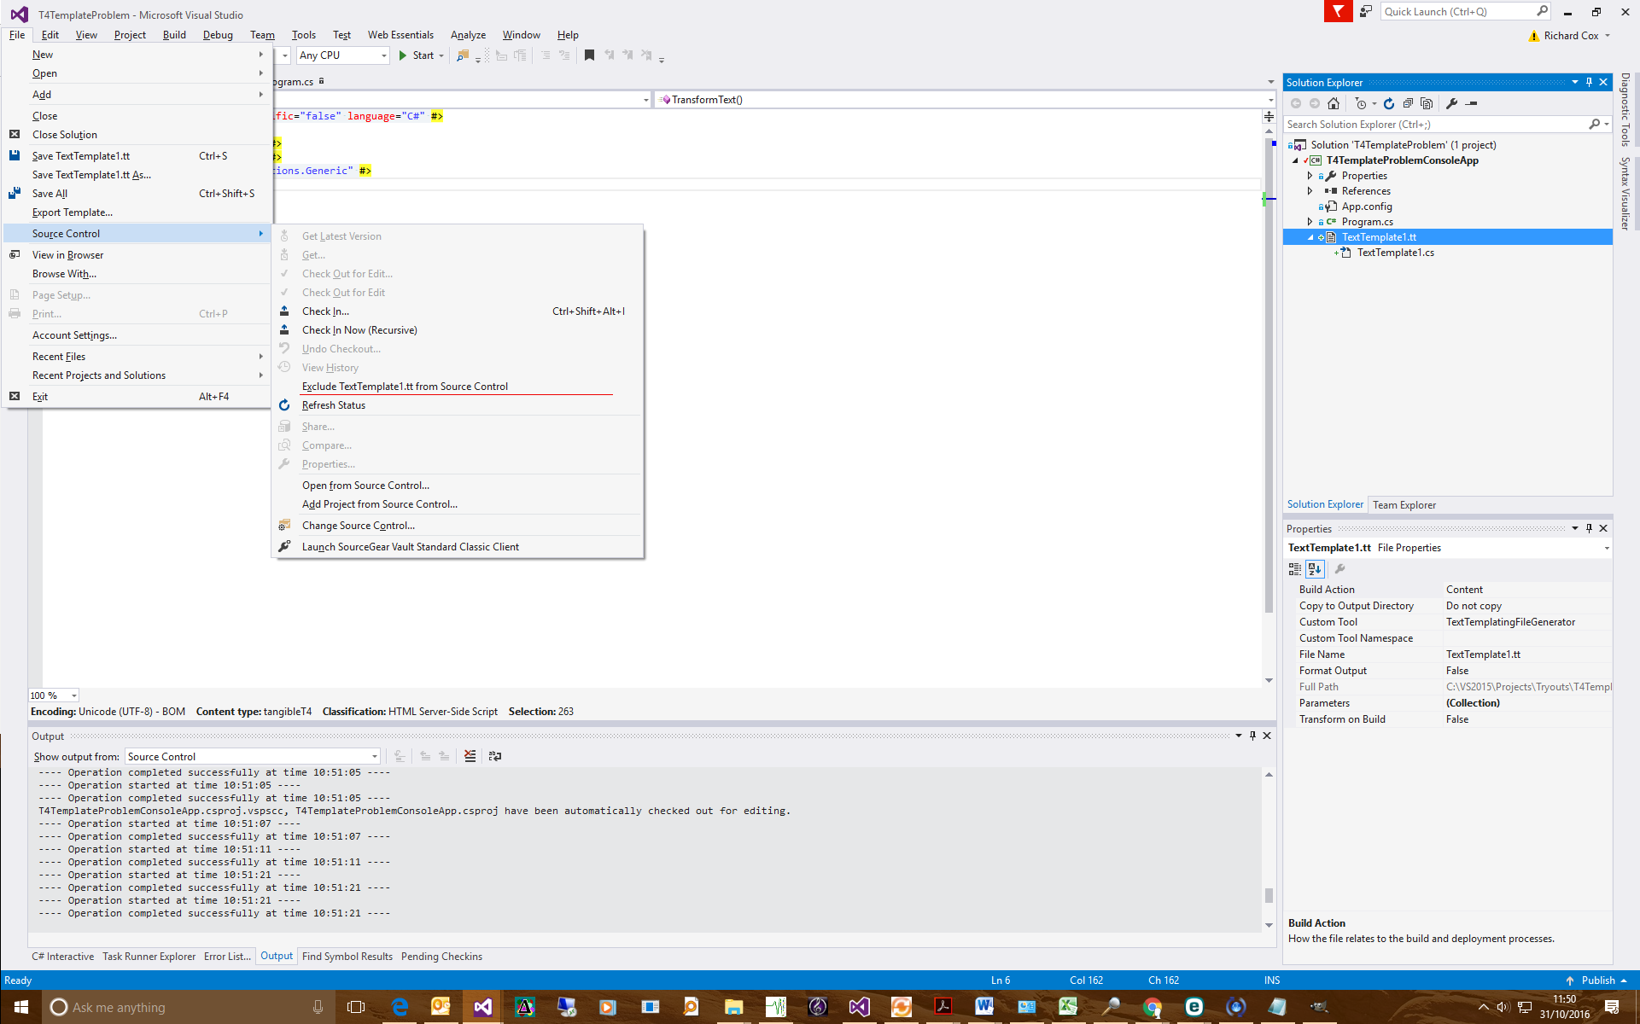
Task: Click the notifications flag icon in title bar
Action: click(1338, 11)
